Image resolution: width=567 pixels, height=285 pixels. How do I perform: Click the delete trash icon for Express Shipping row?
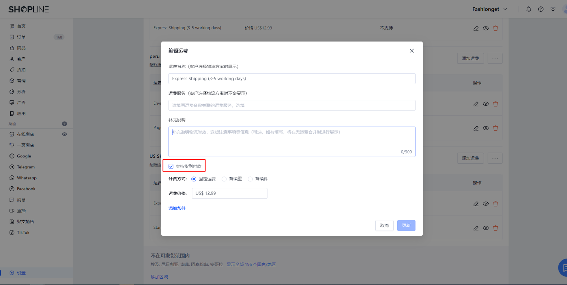point(495,28)
